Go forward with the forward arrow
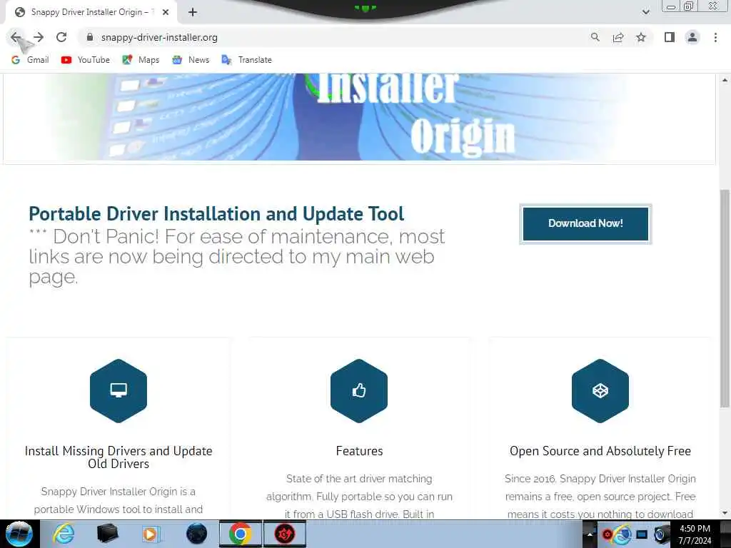731x548 pixels. [39, 37]
